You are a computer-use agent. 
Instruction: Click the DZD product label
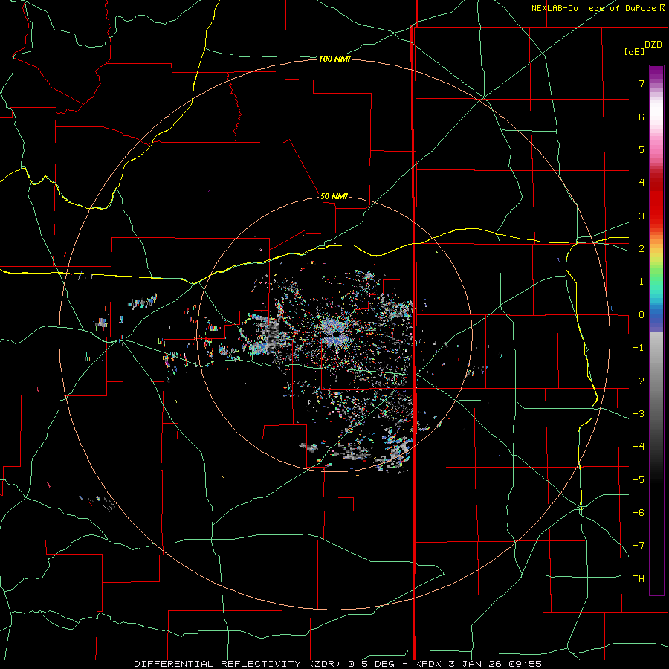tap(653, 45)
